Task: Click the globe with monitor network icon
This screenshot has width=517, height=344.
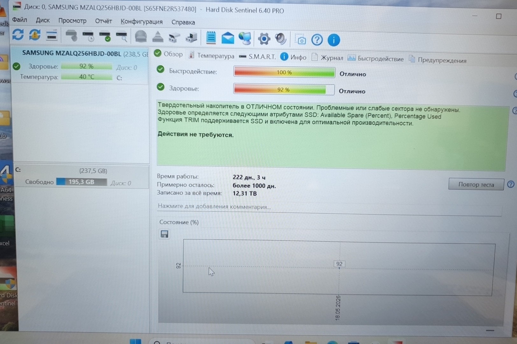Action: click(x=245, y=39)
